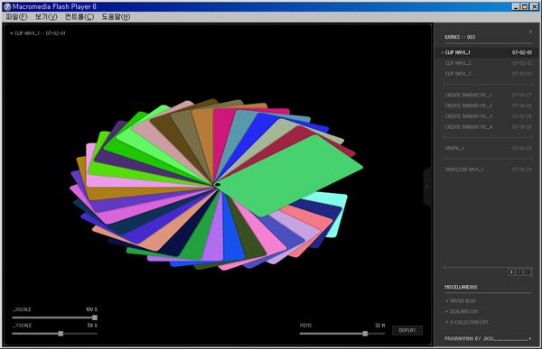
Task: Go to works page 1
Action: coord(528,272)
